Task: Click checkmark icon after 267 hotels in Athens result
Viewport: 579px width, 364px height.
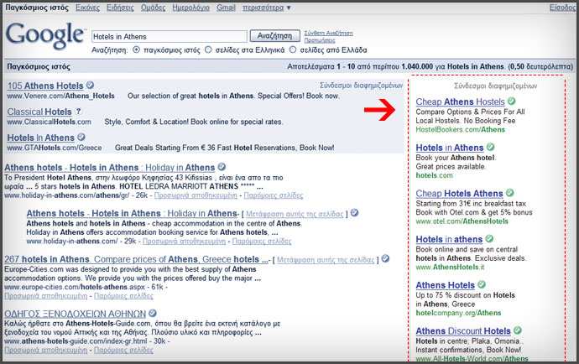Action: [x=385, y=258]
